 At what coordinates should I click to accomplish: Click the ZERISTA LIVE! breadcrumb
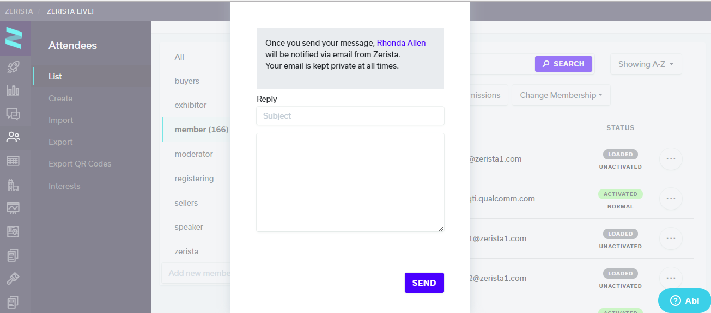click(70, 11)
